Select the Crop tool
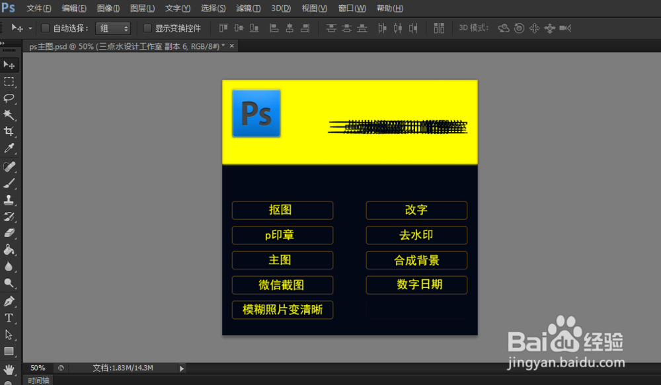This screenshot has width=661, height=385. pyautogui.click(x=9, y=131)
